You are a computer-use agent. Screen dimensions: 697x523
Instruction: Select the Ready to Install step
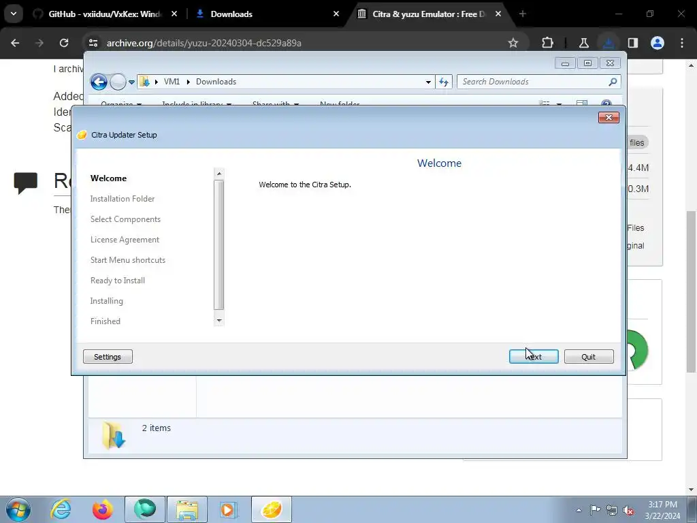(117, 281)
